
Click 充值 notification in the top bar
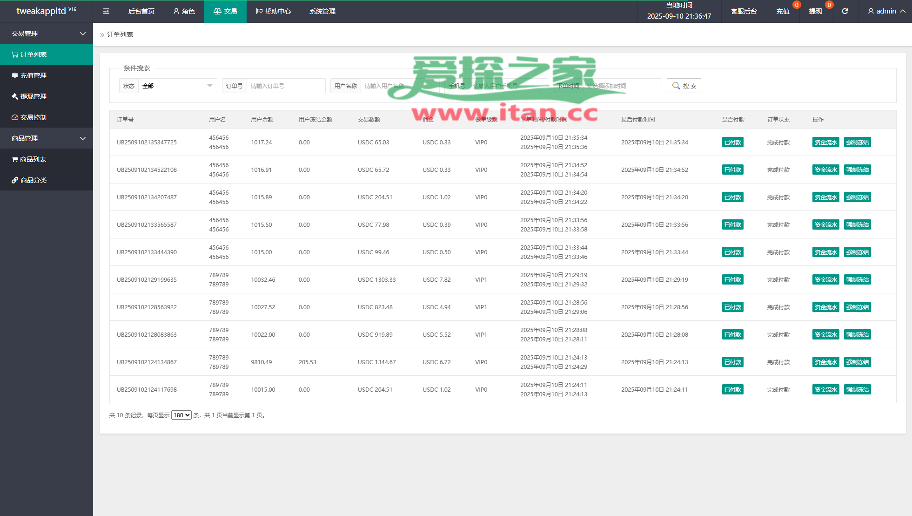coord(783,11)
